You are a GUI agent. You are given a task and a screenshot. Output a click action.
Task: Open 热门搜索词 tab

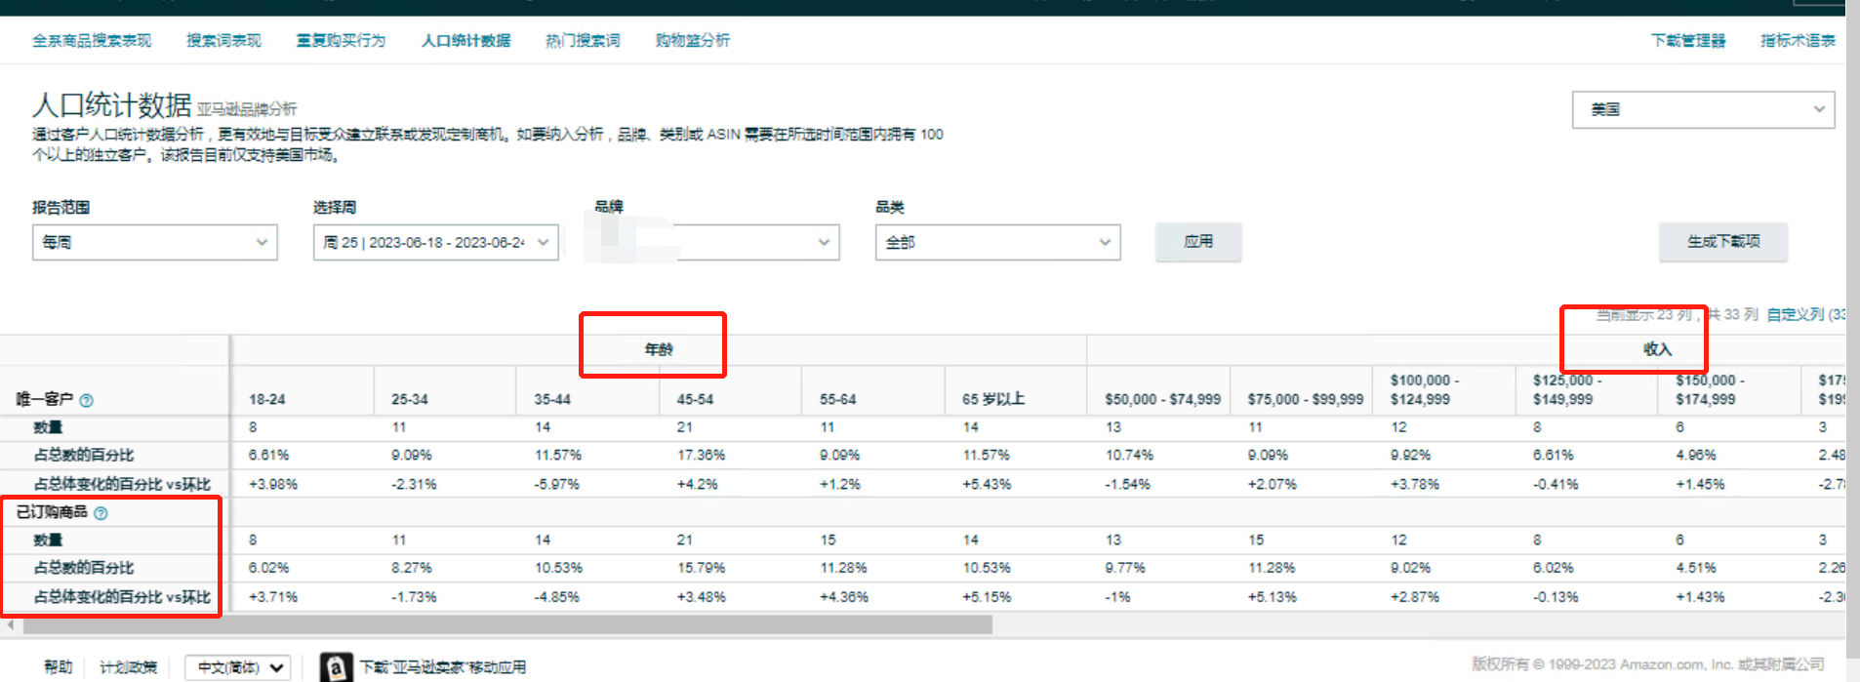click(583, 41)
